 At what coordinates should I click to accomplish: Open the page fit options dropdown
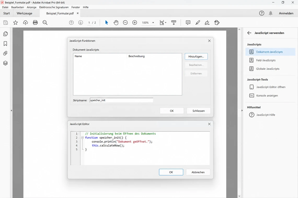pos(163,23)
